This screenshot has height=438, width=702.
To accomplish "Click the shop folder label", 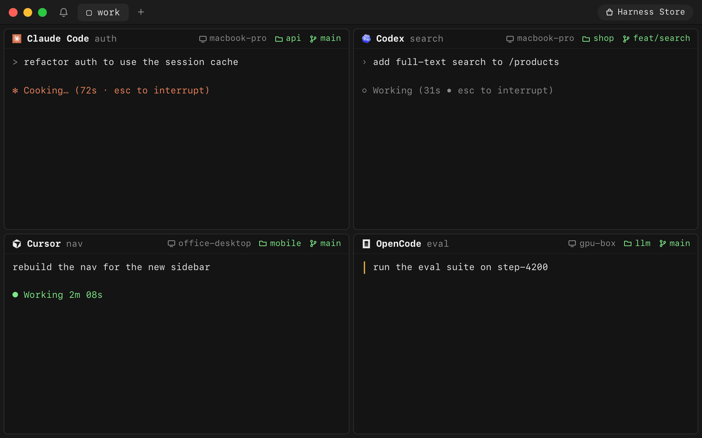I will 603,38.
